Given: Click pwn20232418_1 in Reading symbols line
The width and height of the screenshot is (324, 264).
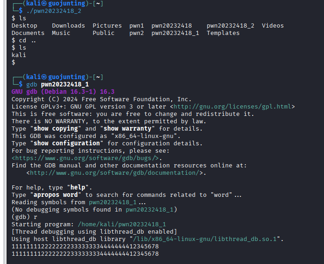Looking at the screenshot, I should click(113, 202).
